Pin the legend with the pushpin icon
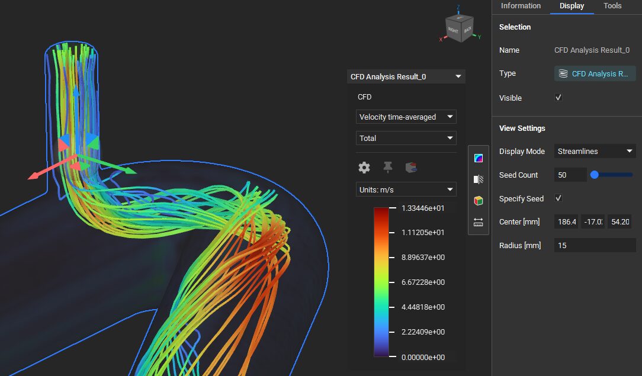The height and width of the screenshot is (376, 642). 388,168
